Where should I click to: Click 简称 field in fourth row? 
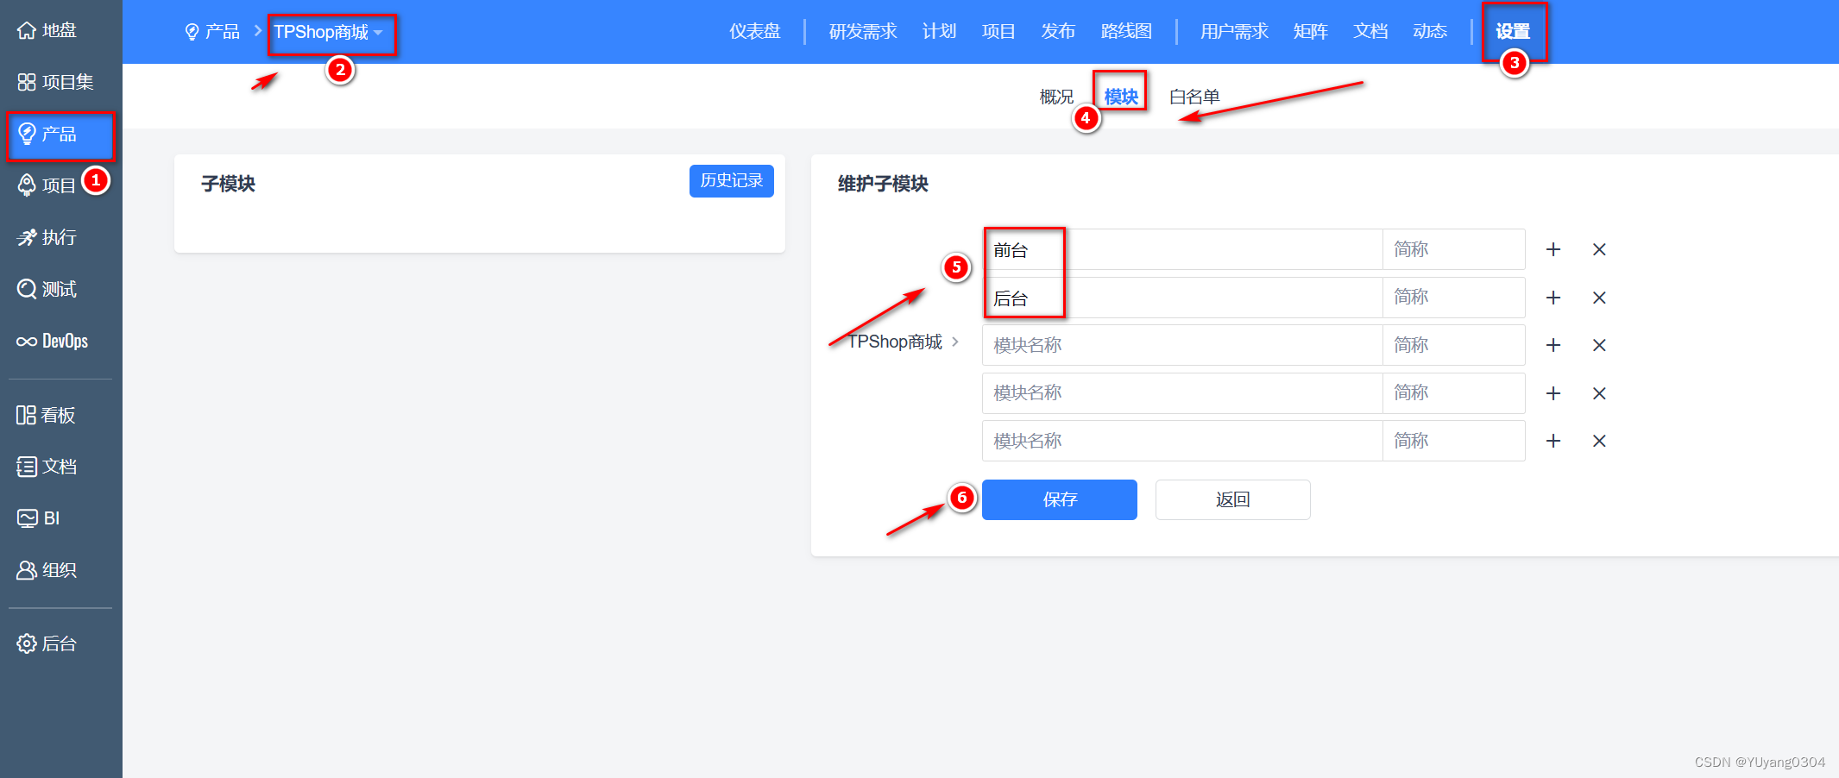click(x=1454, y=393)
